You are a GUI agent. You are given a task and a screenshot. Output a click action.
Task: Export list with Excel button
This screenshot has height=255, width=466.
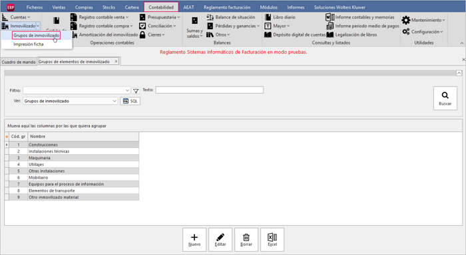(x=272, y=240)
